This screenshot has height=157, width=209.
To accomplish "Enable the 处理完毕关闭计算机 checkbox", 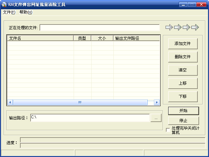I will coord(168,130).
